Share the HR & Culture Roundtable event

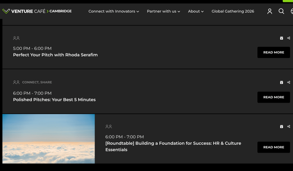pyautogui.click(x=289, y=126)
